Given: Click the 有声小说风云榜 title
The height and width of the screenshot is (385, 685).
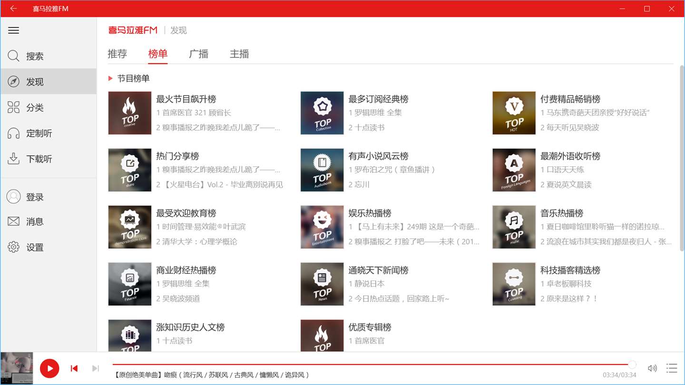Looking at the screenshot, I should (378, 156).
